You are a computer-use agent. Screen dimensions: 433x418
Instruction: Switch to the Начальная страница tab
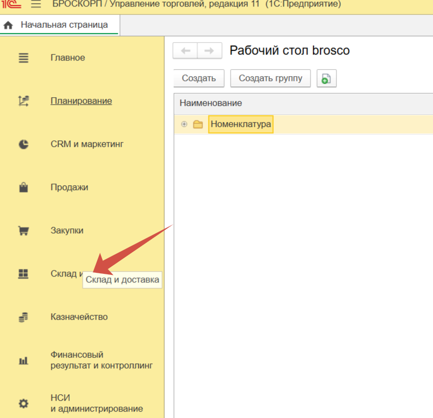tap(59, 25)
